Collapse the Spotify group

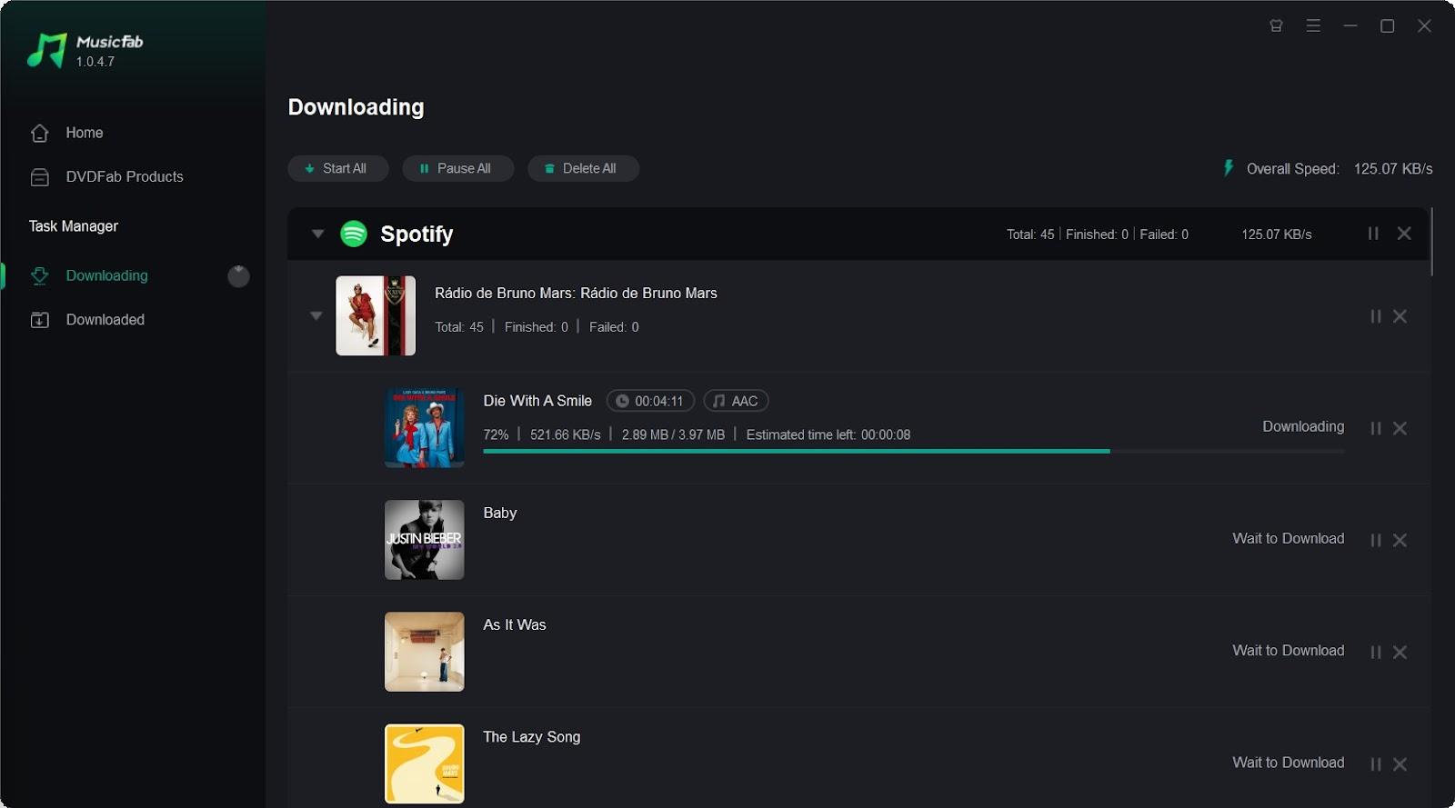tap(317, 234)
